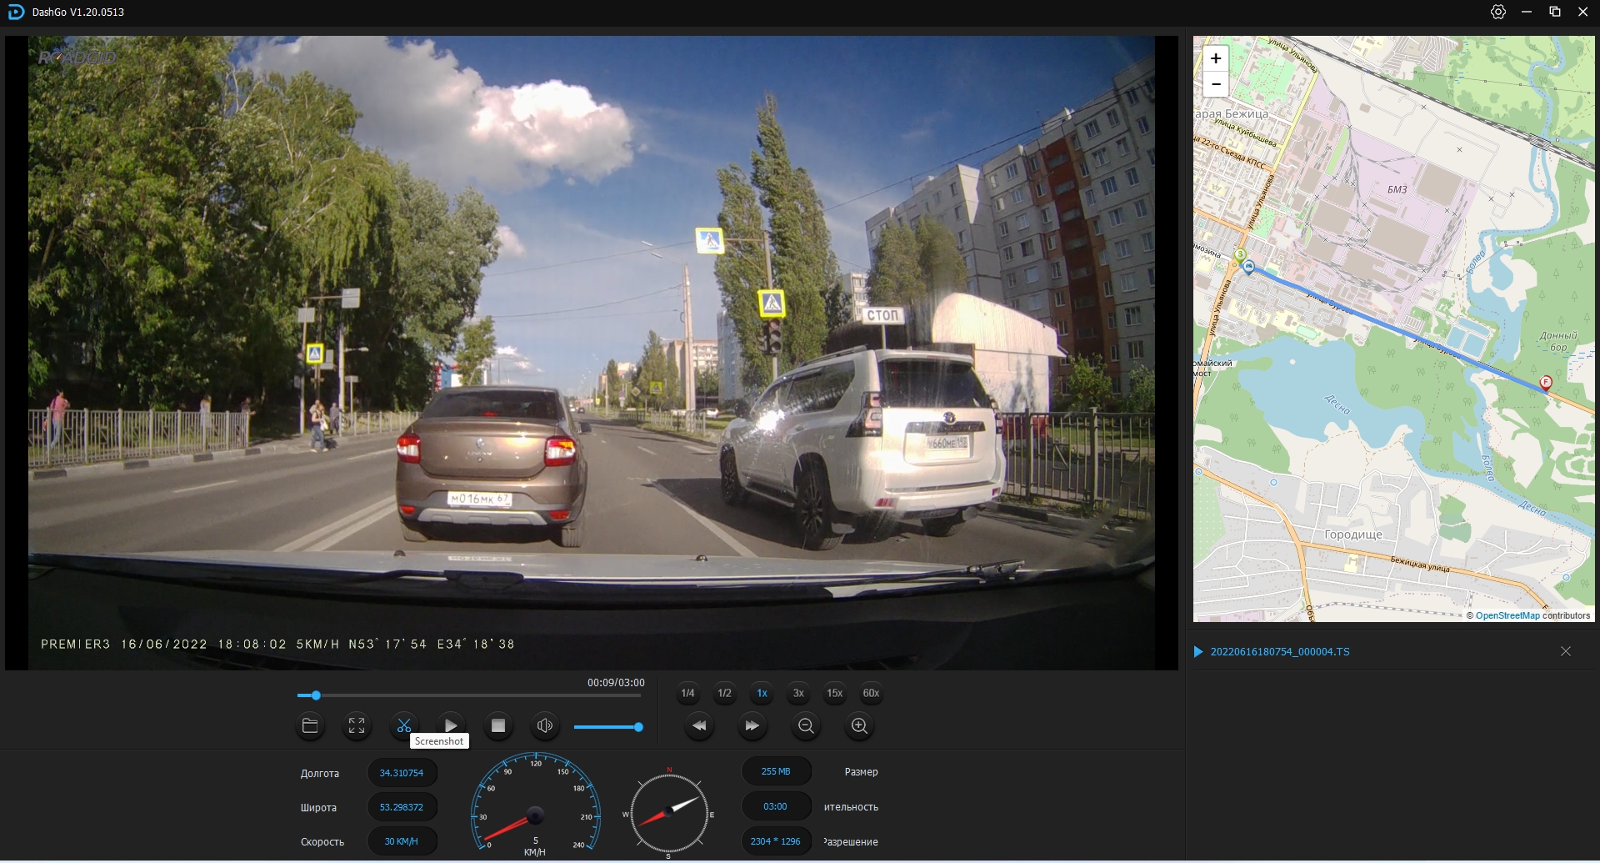The width and height of the screenshot is (1600, 863).
Task: Toggle fullscreen video view
Action: (x=357, y=725)
